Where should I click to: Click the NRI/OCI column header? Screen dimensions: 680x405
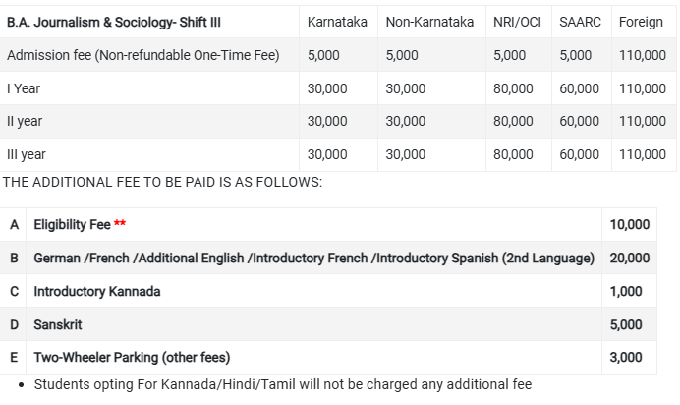(x=518, y=22)
